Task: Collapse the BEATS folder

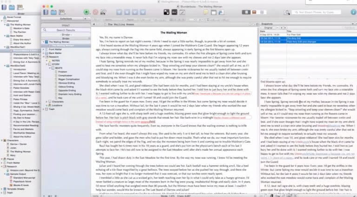Action: tap(50, 68)
